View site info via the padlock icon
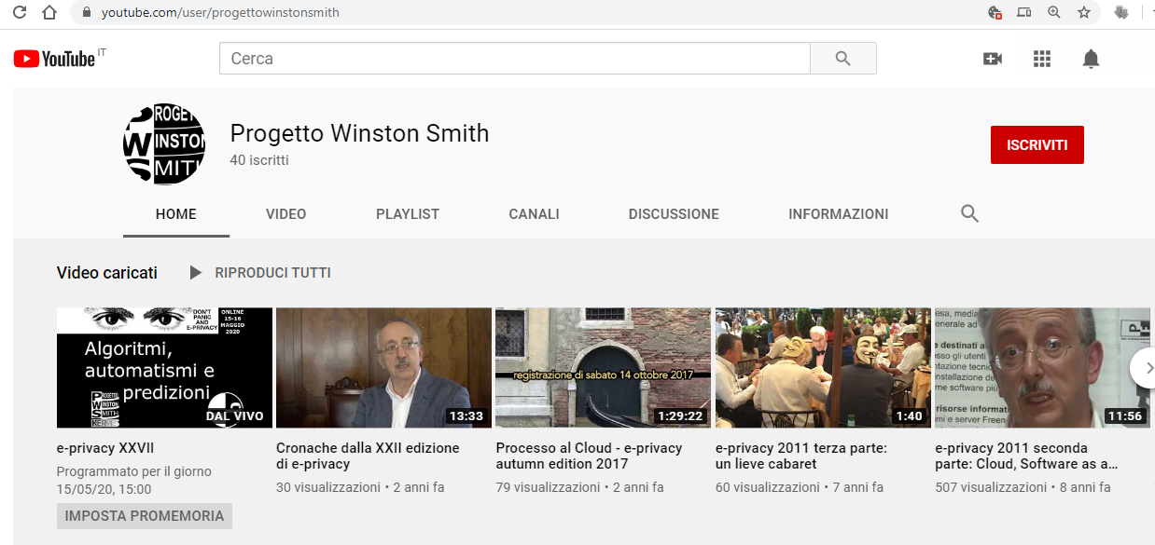The width and height of the screenshot is (1155, 545). (87, 13)
